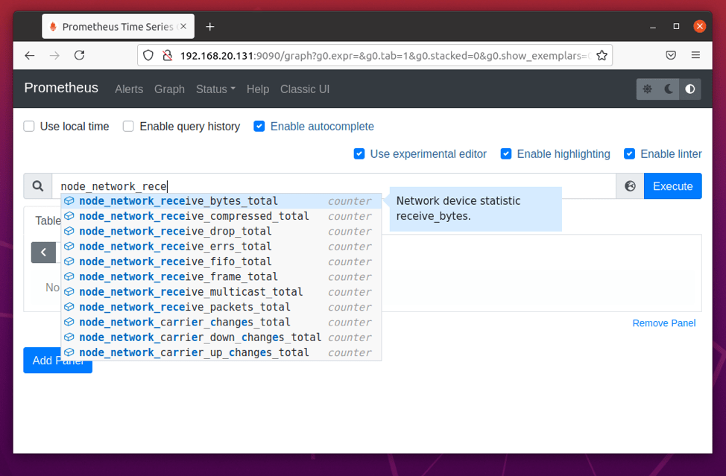Open a new browser tab with plus

(209, 27)
